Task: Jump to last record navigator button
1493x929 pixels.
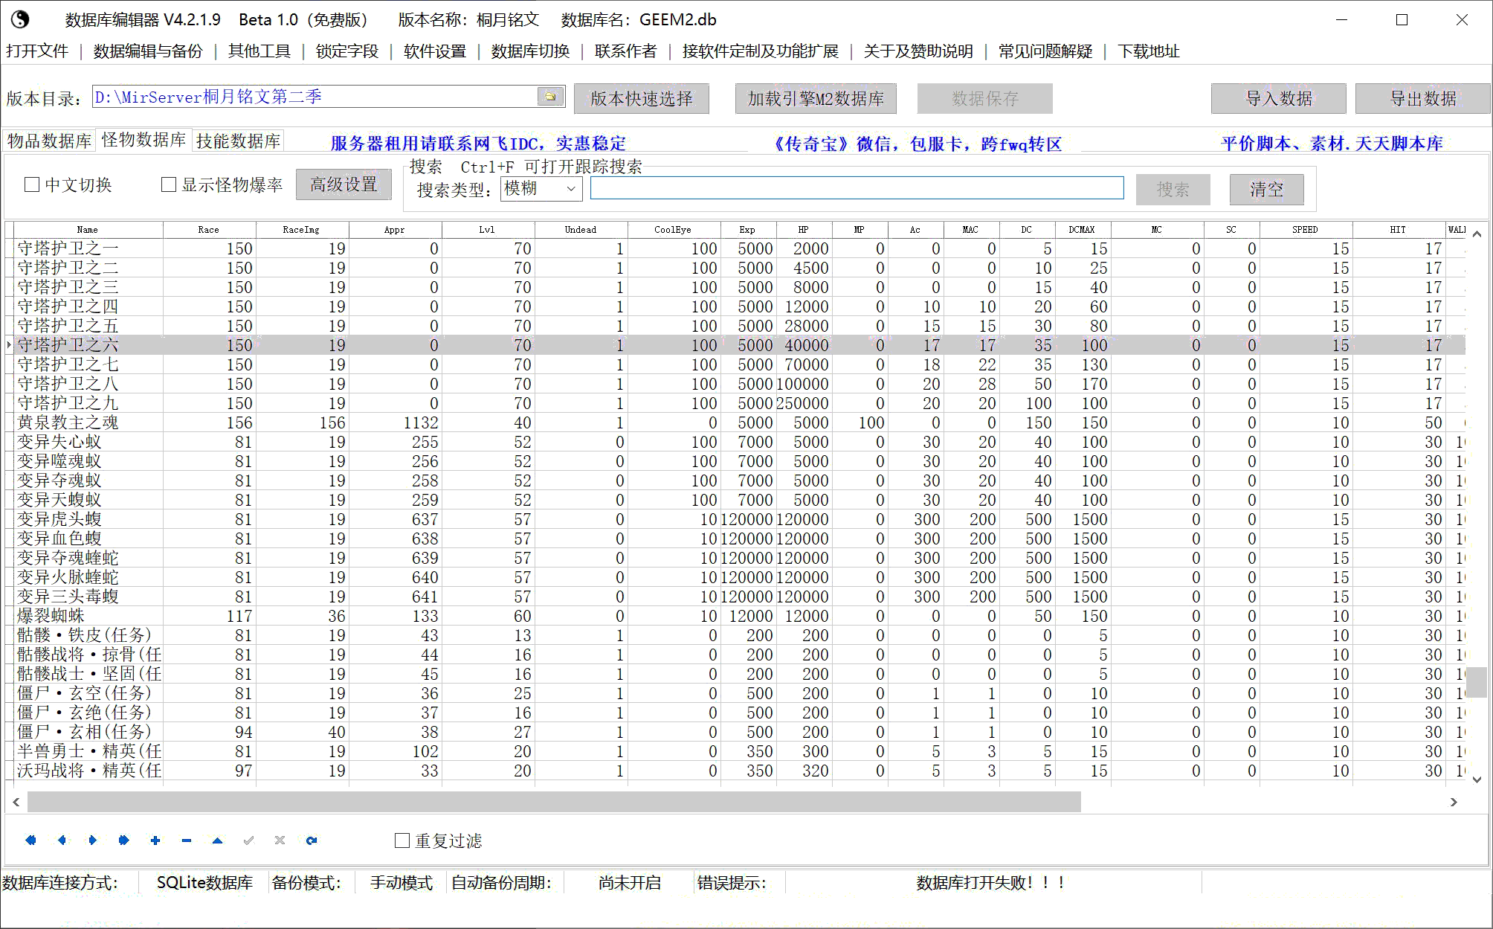Action: [124, 840]
